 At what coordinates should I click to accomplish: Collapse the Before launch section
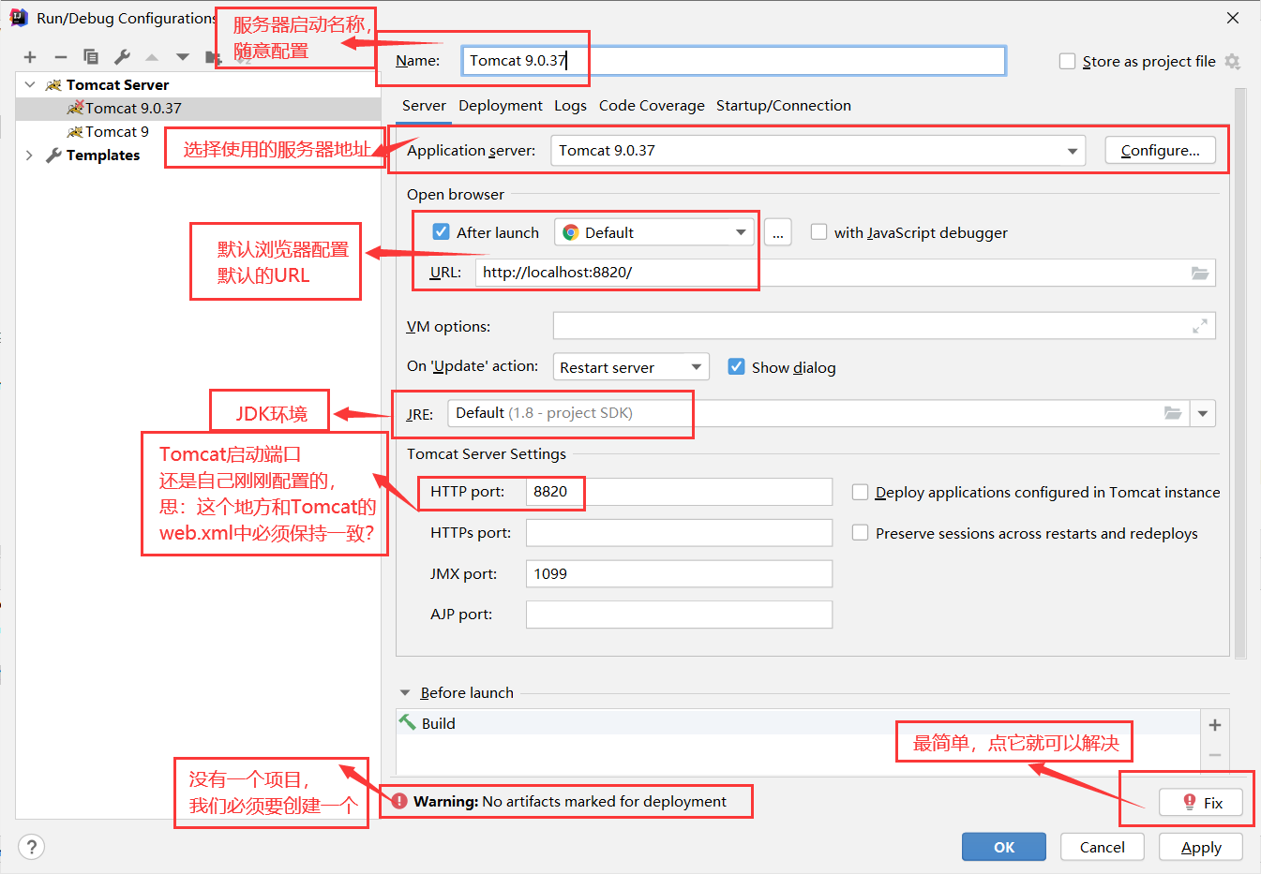pos(405,693)
